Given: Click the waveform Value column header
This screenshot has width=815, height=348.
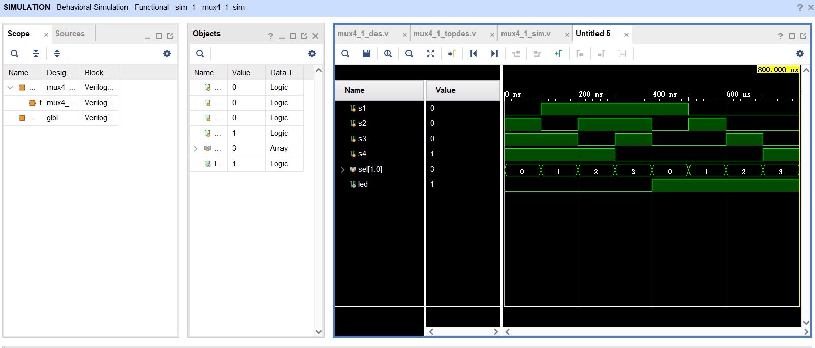Looking at the screenshot, I should click(x=463, y=90).
